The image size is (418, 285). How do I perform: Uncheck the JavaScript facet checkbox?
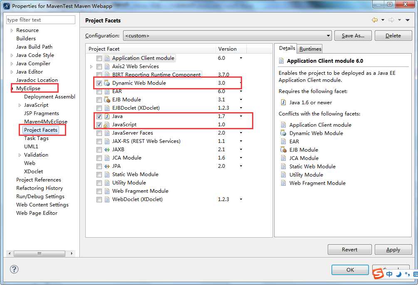[99, 125]
